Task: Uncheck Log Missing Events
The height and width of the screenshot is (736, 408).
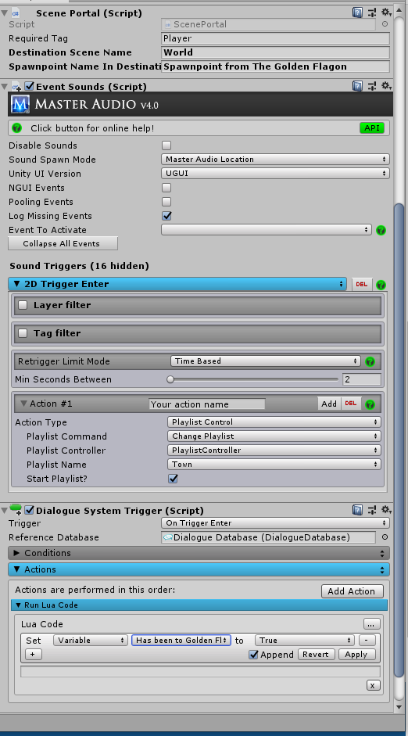Action: click(166, 216)
